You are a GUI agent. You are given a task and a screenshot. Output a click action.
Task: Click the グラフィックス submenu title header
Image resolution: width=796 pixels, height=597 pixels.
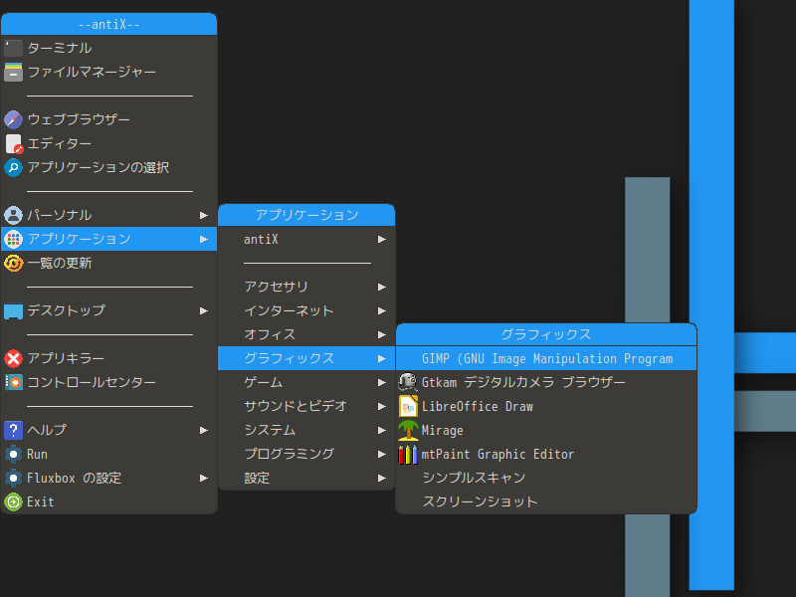[545, 334]
